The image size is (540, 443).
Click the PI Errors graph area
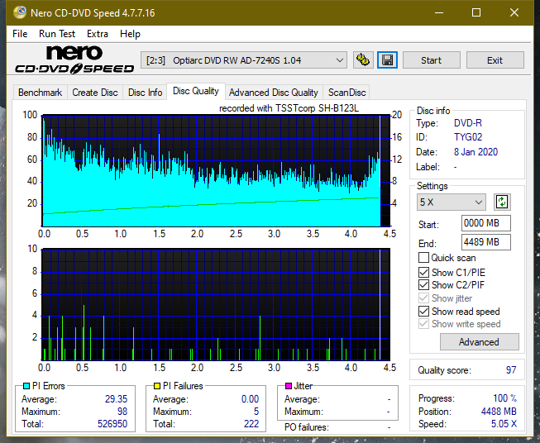pyautogui.click(x=216, y=171)
